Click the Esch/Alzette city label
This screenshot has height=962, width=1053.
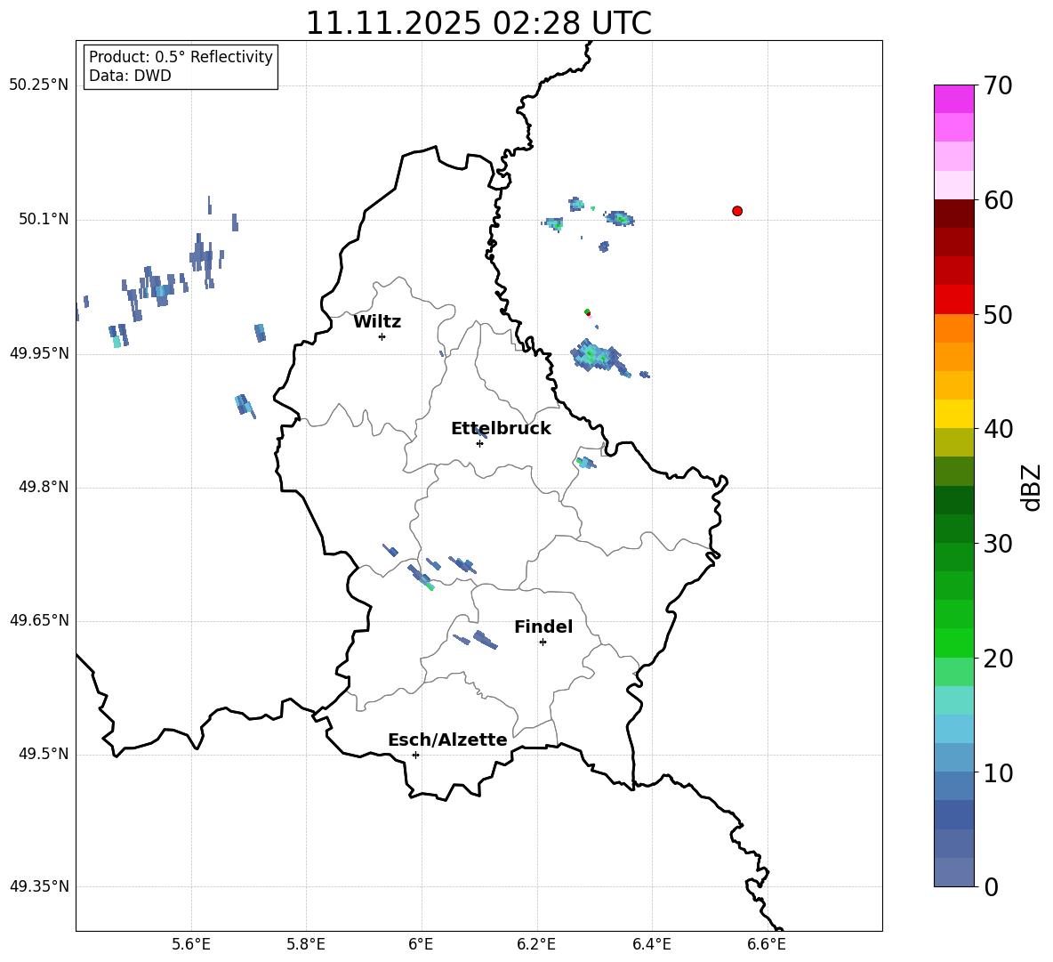point(447,740)
